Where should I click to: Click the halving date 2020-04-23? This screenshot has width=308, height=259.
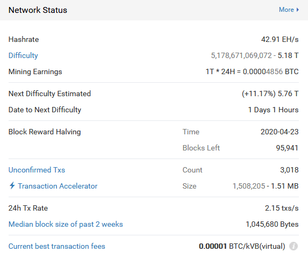(x=280, y=132)
